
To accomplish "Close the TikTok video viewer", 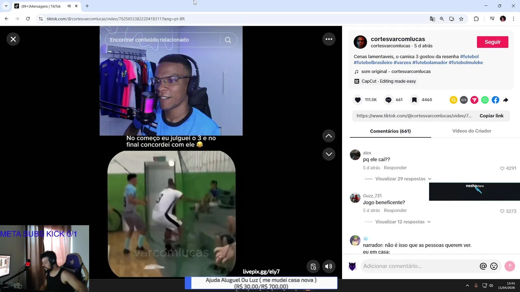I will (x=13, y=39).
